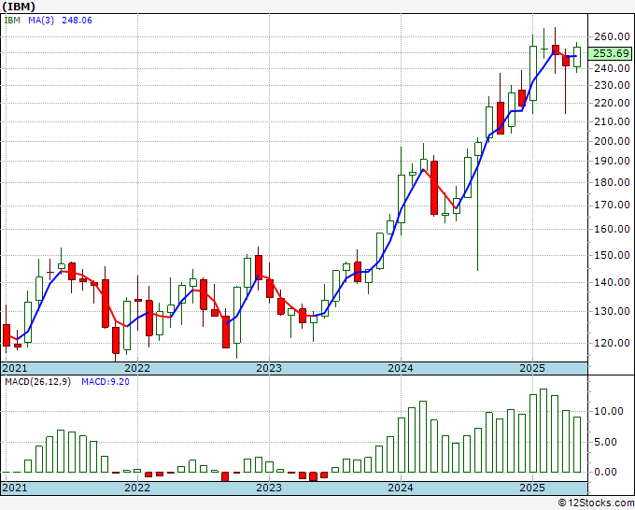The image size is (635, 510).
Task: Click the 230.00 price axis label
Action: pos(612,85)
